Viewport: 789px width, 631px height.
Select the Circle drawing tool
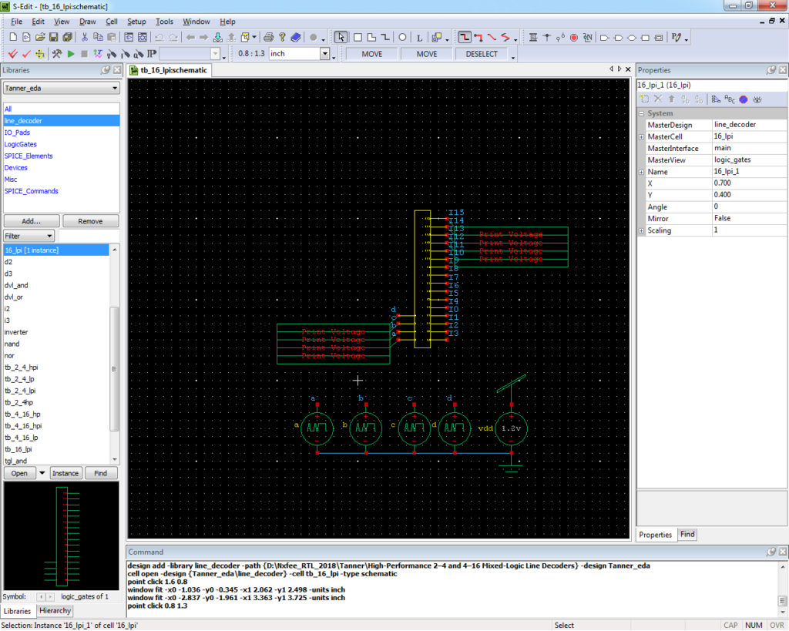[402, 36]
